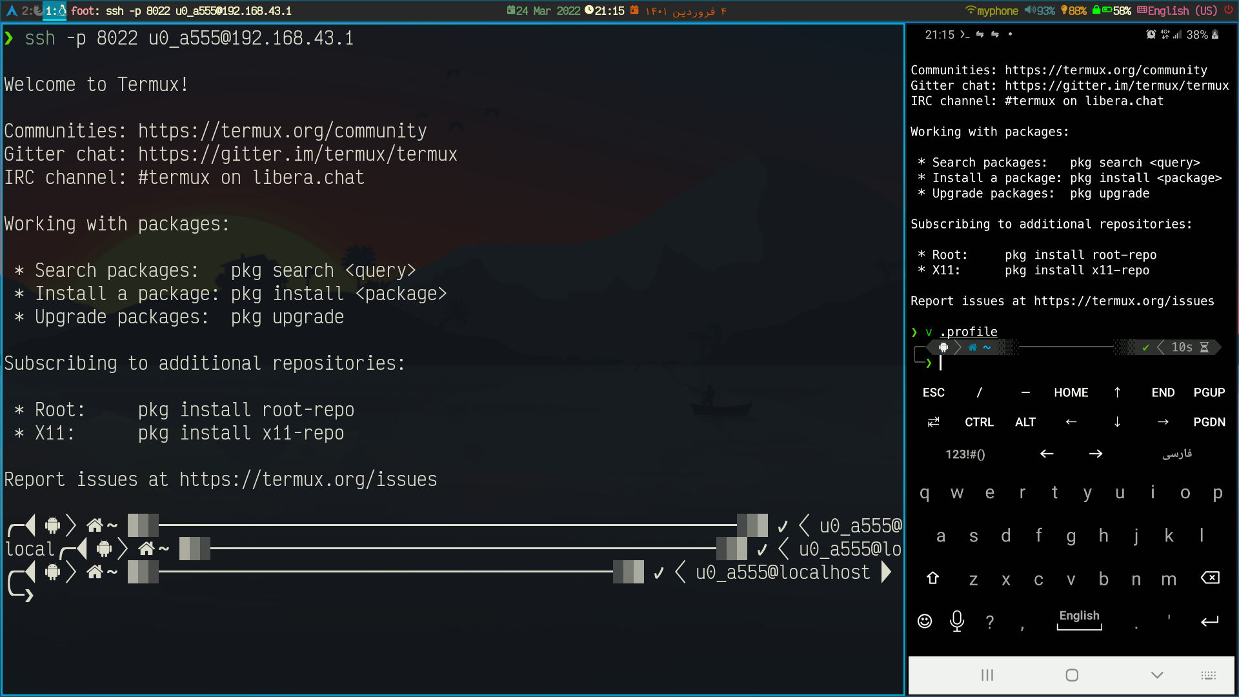The height and width of the screenshot is (697, 1239).
Task: Toggle the ALT modifier key
Action: point(1025,422)
